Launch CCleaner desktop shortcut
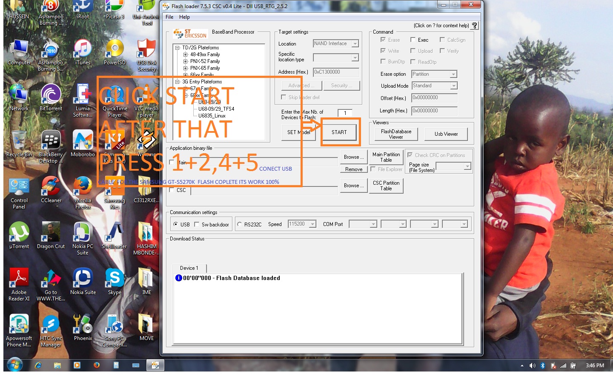 [x=51, y=190]
